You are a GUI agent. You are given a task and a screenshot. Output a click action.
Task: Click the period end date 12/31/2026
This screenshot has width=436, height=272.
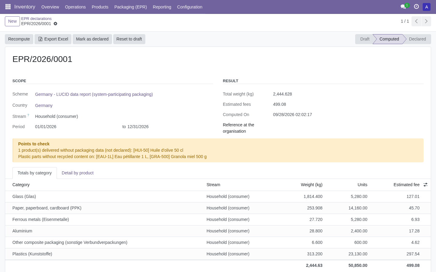pos(138,127)
